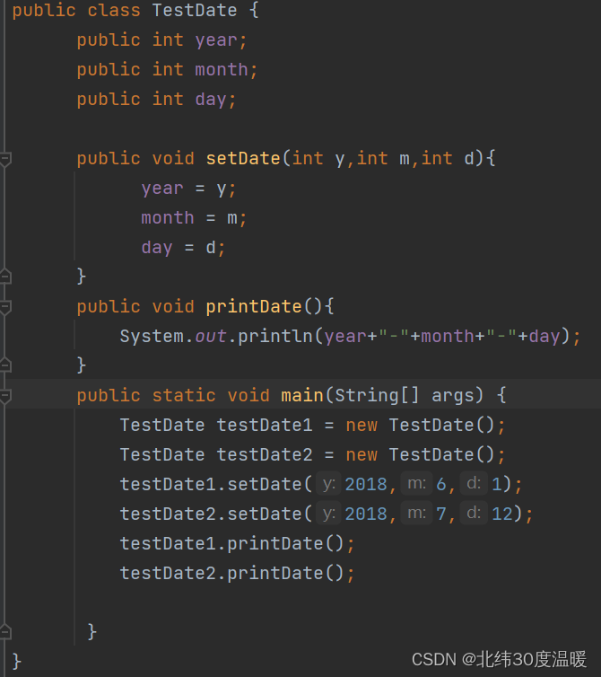Click the fold end marker below setDate body

[5, 276]
